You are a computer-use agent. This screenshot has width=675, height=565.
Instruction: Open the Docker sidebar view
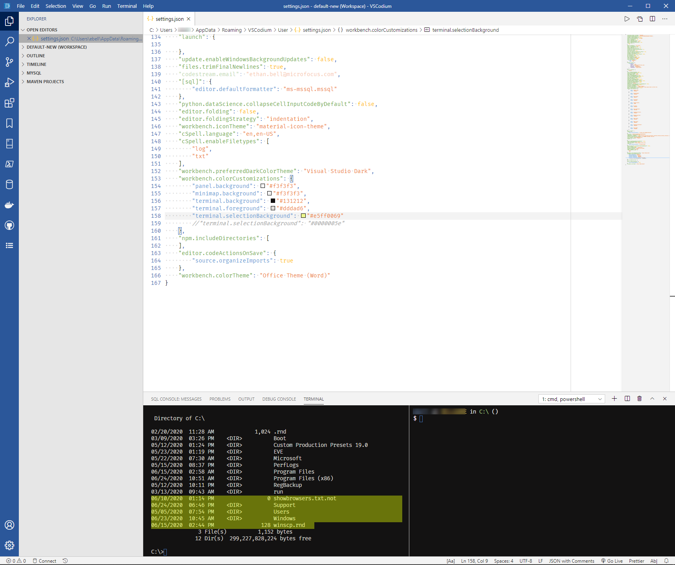[x=9, y=205]
